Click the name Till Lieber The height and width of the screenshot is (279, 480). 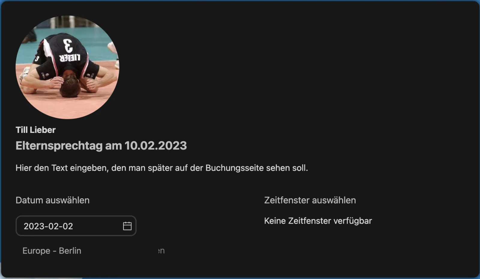click(35, 130)
